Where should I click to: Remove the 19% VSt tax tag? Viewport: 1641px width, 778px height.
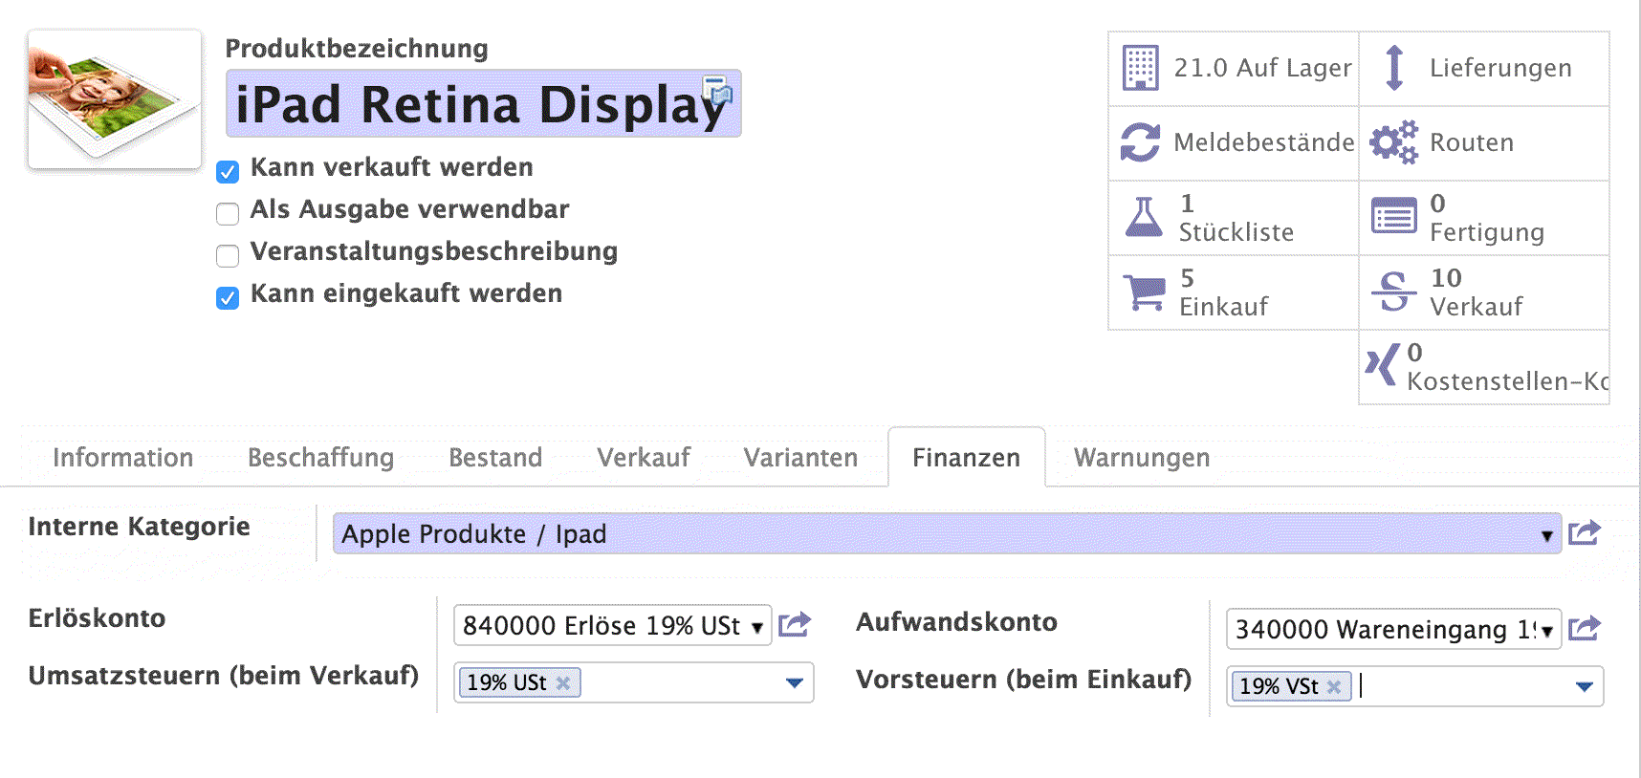click(x=1334, y=686)
